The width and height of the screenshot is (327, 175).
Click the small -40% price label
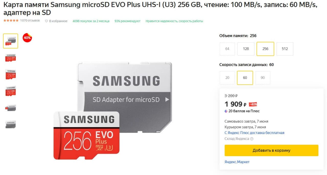click(253, 104)
